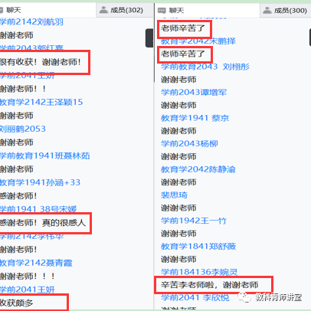Screen dimensions: 311x311
Task: Select message 辛苦李老师啦，谢谢老师
Action: click(210, 285)
